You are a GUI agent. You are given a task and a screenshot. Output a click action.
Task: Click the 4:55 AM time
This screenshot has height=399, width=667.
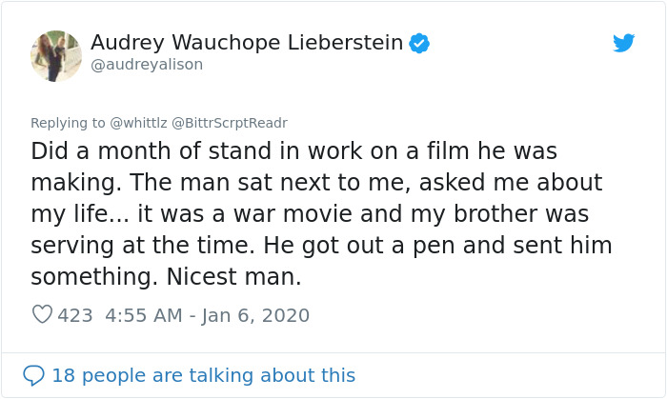145,315
